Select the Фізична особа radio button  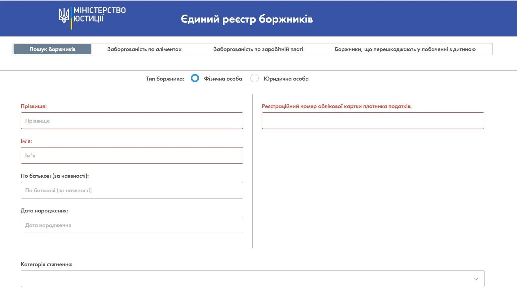coord(195,78)
